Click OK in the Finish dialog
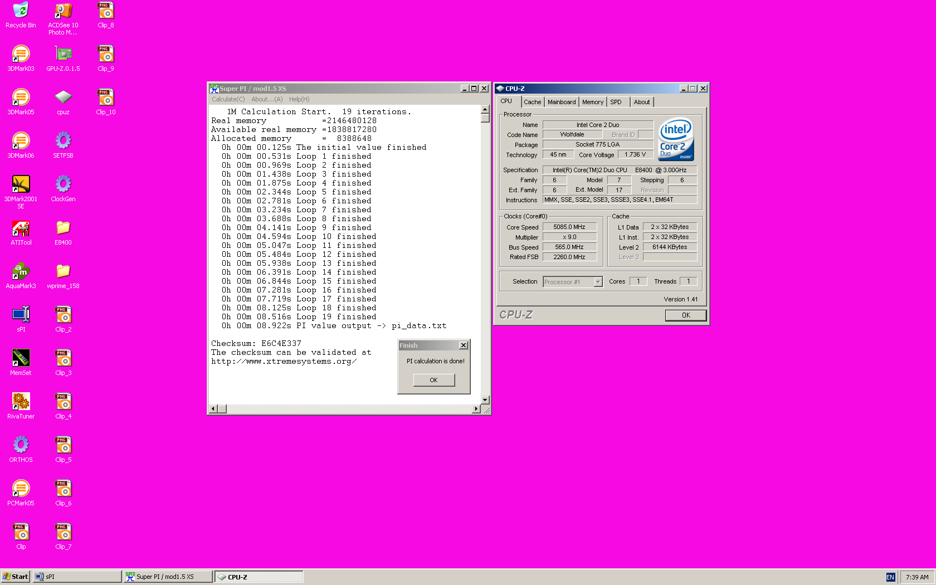This screenshot has height=585, width=936. click(x=434, y=380)
